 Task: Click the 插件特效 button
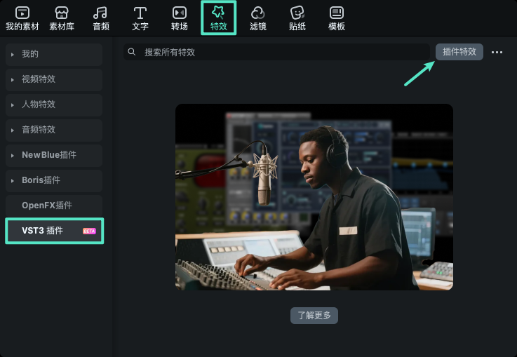pos(459,52)
